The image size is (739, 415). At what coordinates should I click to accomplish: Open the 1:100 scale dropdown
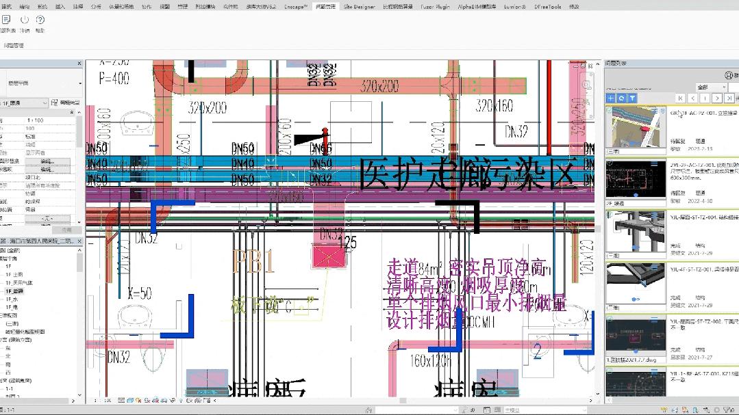click(x=103, y=403)
